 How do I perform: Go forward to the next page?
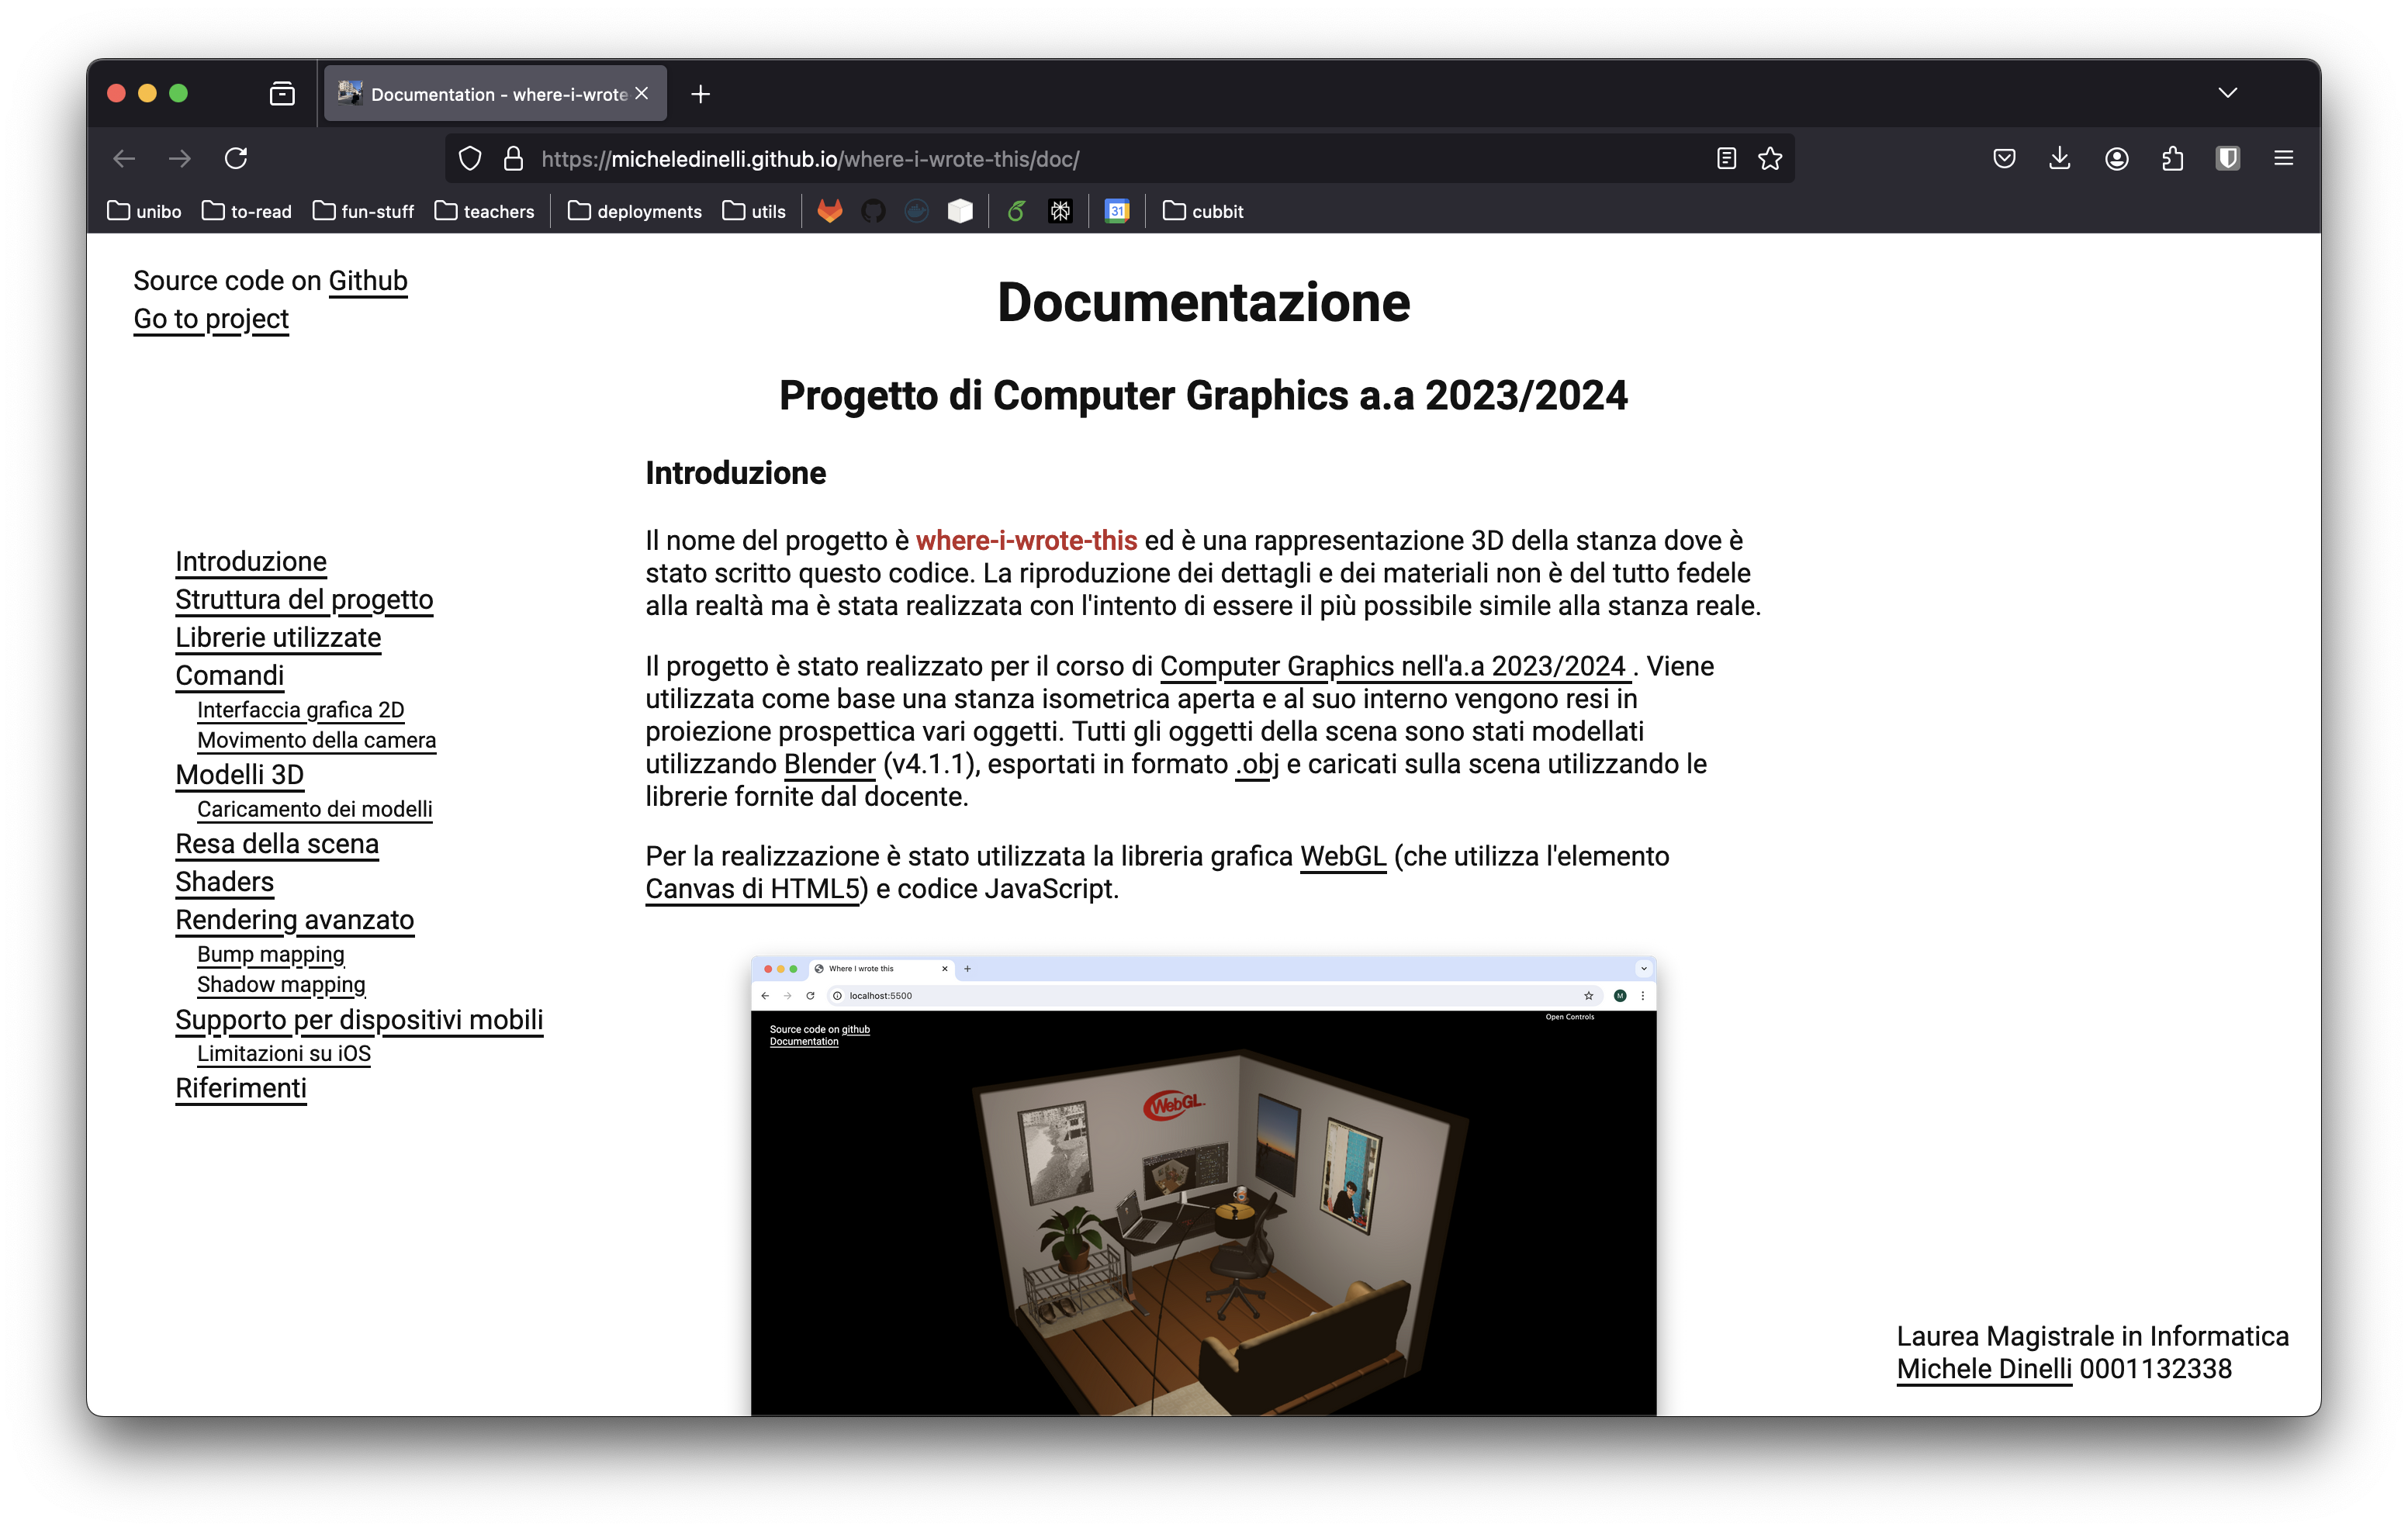pyautogui.click(x=180, y=158)
